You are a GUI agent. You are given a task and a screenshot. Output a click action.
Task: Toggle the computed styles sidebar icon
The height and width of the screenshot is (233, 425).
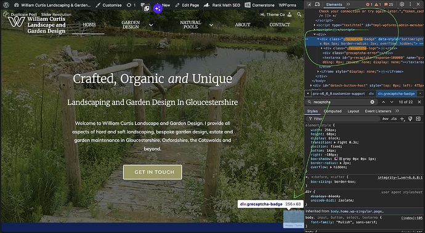pyautogui.click(x=418, y=119)
